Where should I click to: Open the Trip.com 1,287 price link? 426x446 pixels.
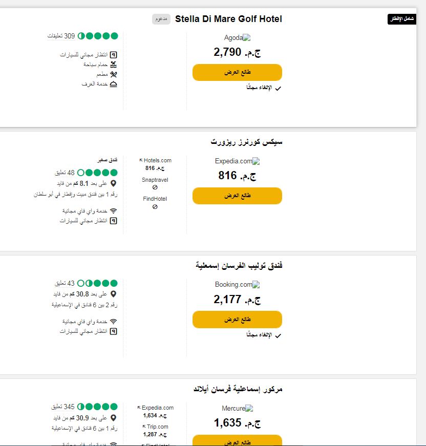point(155,430)
